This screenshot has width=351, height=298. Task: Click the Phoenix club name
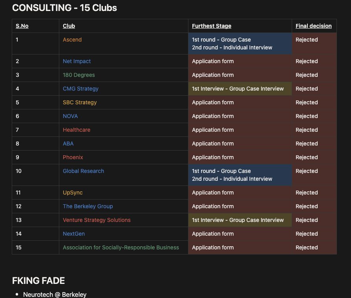(x=73, y=157)
